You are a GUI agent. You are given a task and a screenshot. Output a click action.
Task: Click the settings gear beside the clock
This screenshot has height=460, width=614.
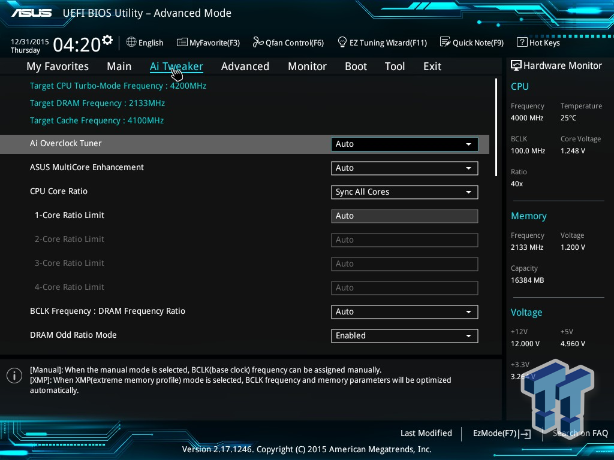pyautogui.click(x=107, y=40)
